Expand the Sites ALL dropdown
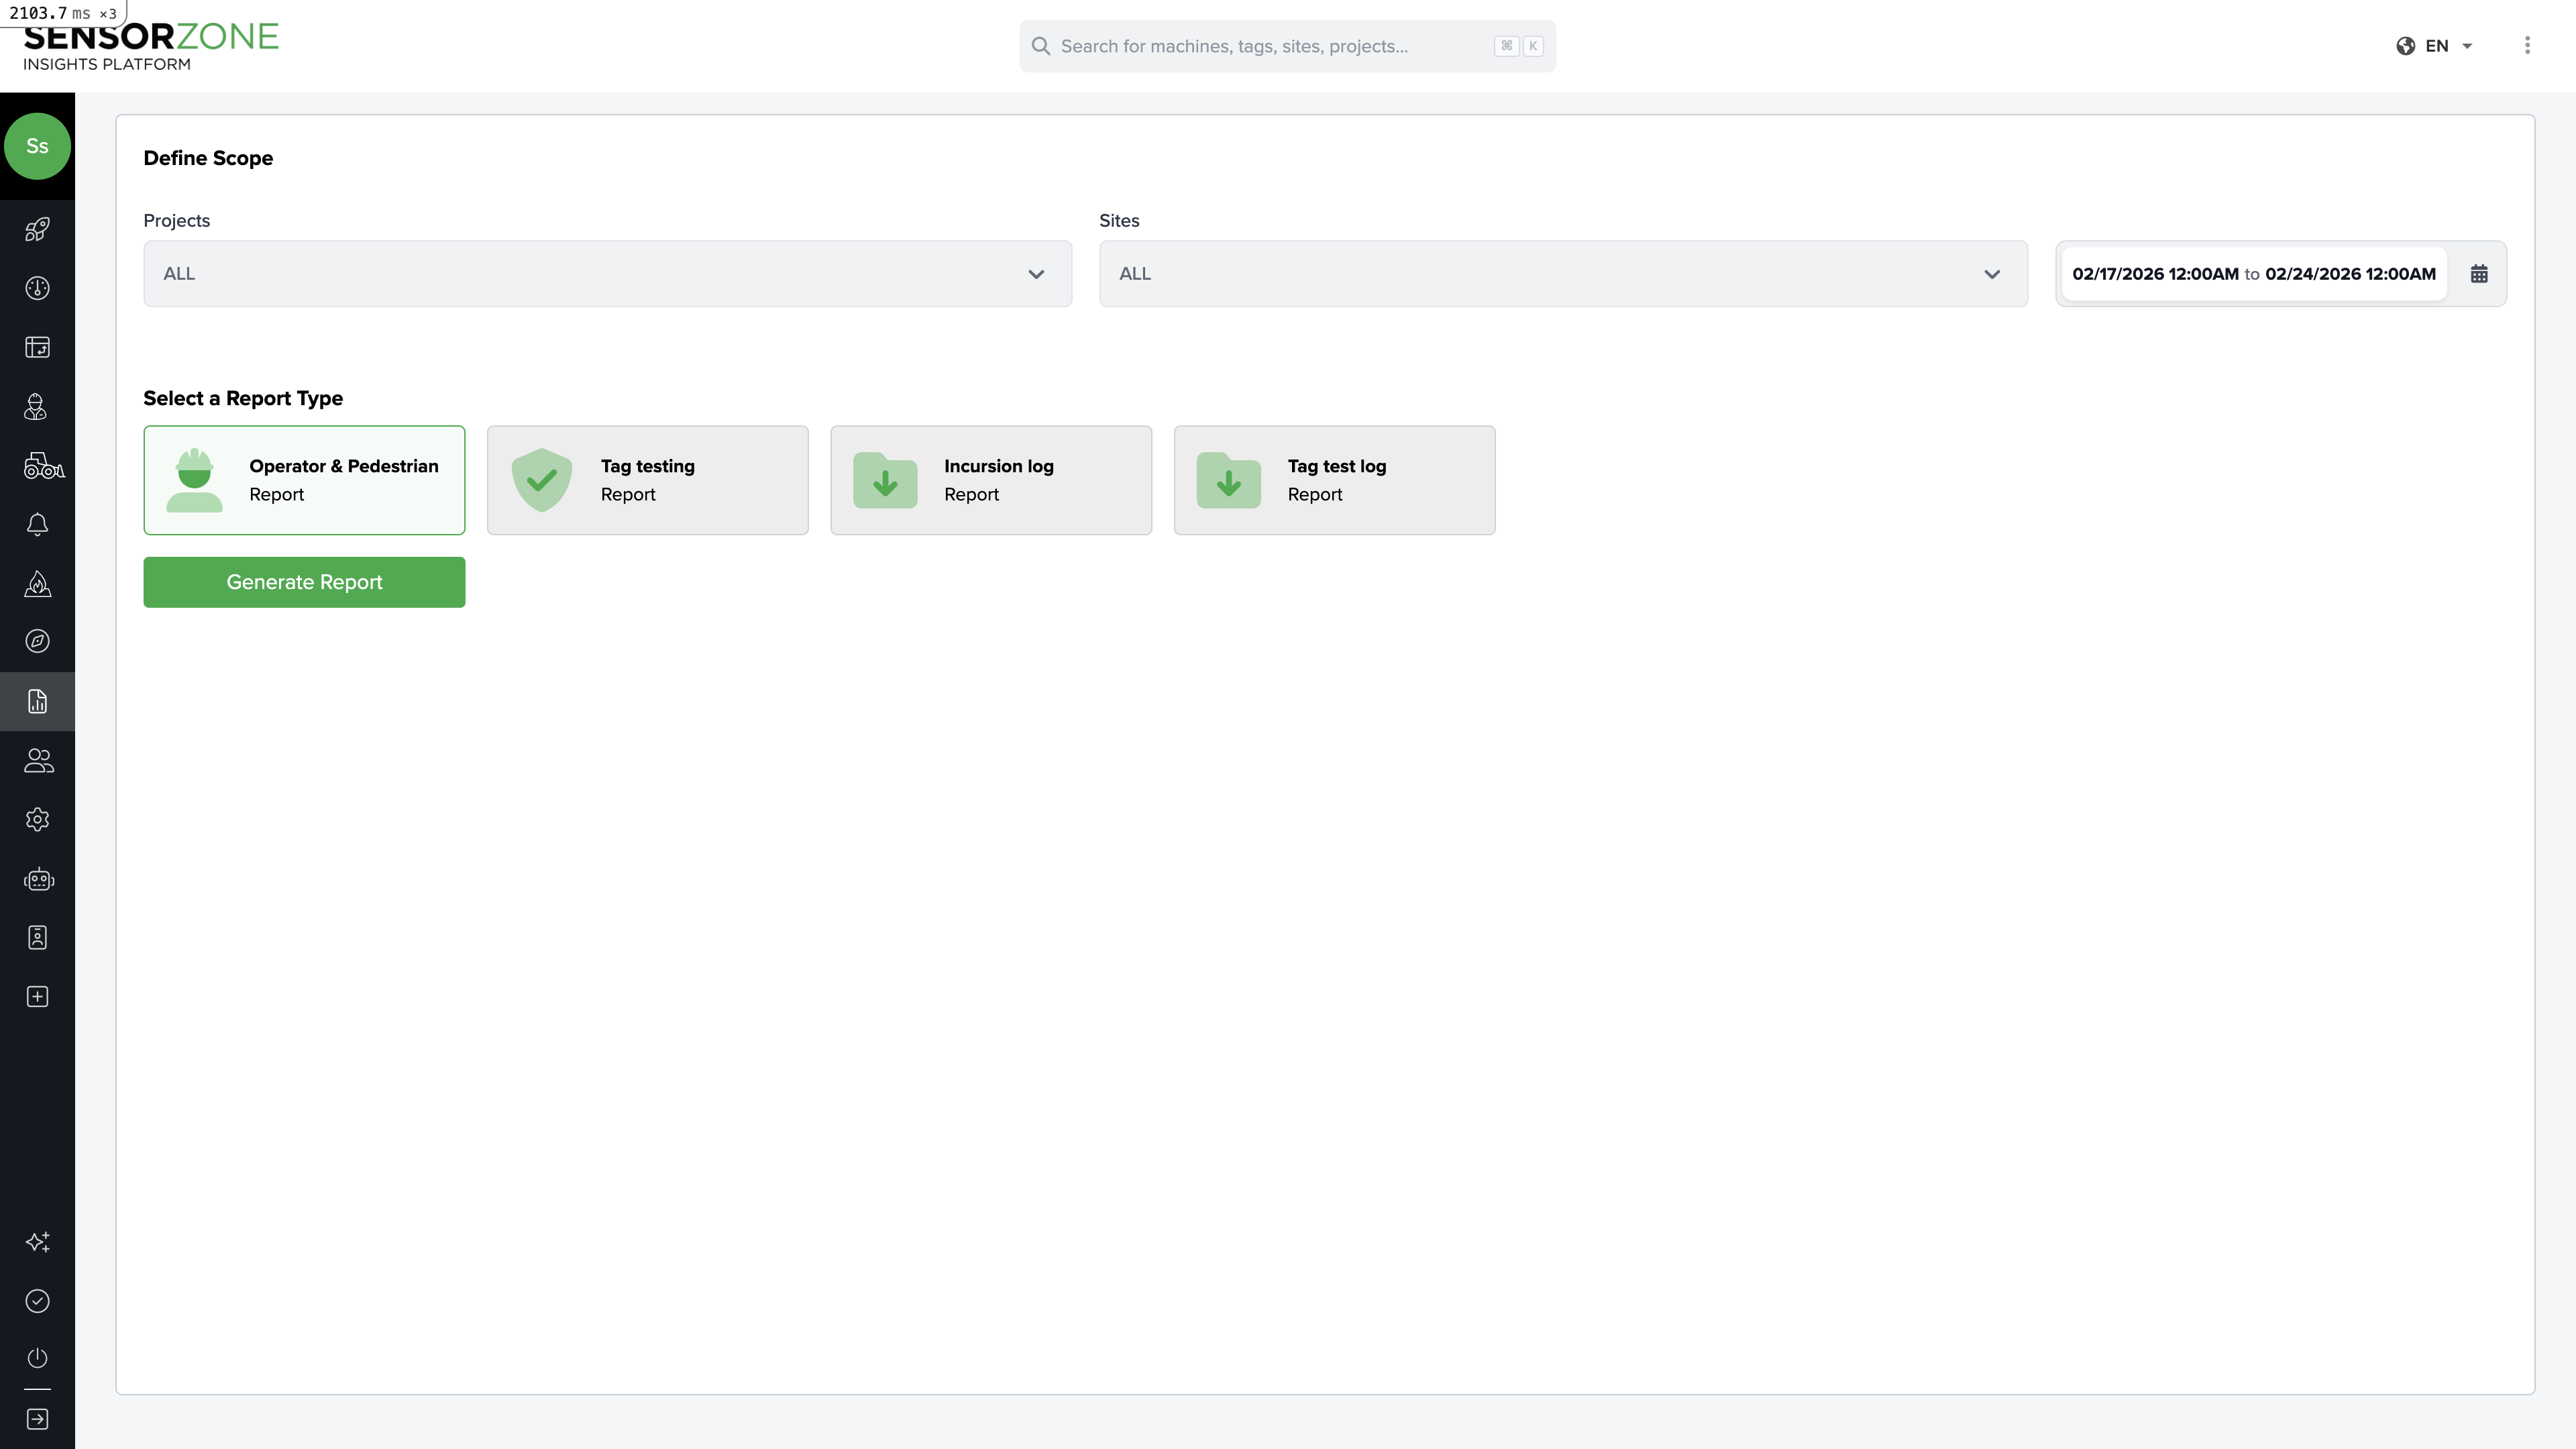This screenshot has height=1449, width=2576. (1563, 273)
